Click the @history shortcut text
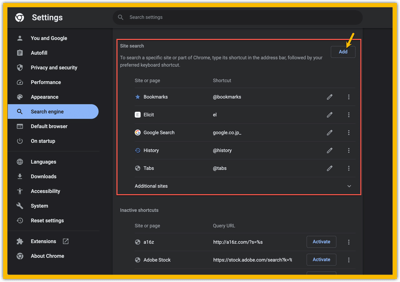This screenshot has width=400, height=282. coord(222,151)
